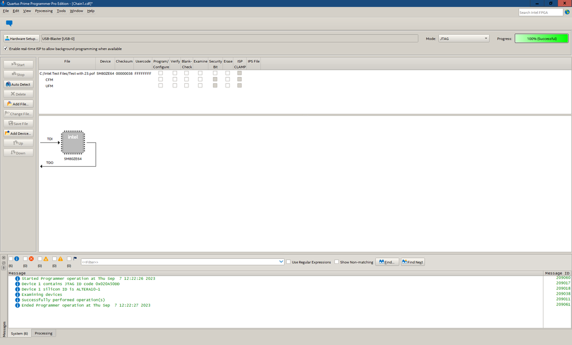Click the Find Next binoculars button

click(x=412, y=262)
